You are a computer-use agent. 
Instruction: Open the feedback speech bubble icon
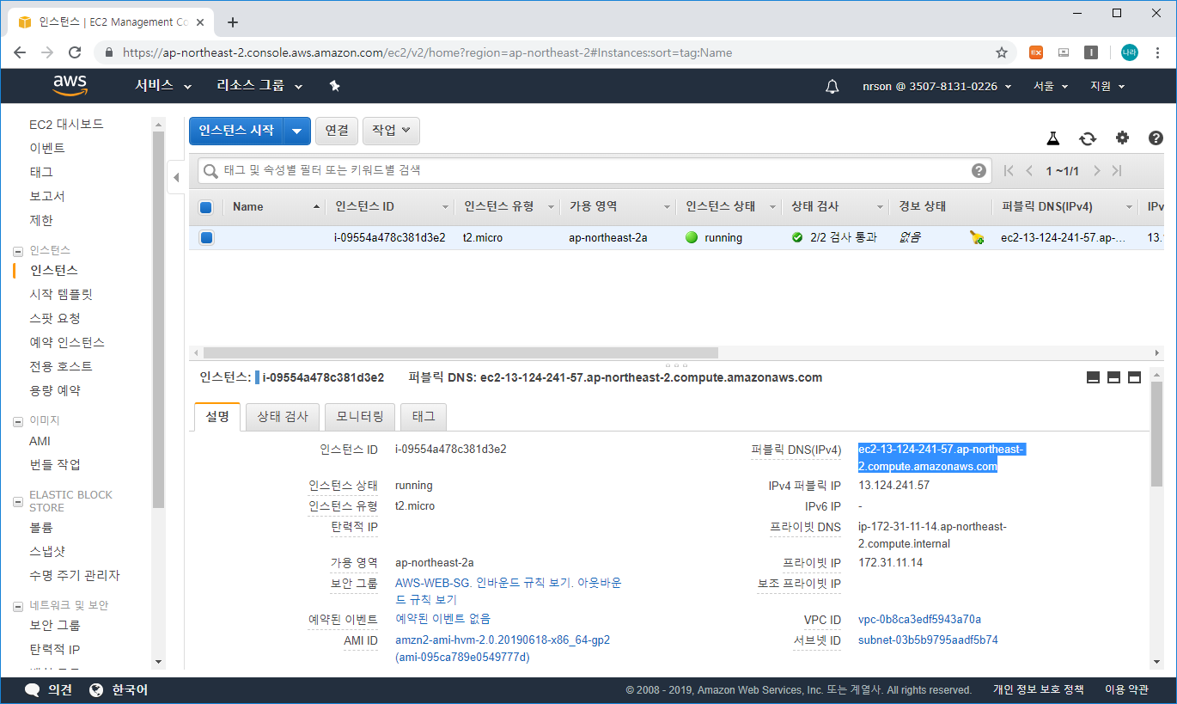[32, 690]
